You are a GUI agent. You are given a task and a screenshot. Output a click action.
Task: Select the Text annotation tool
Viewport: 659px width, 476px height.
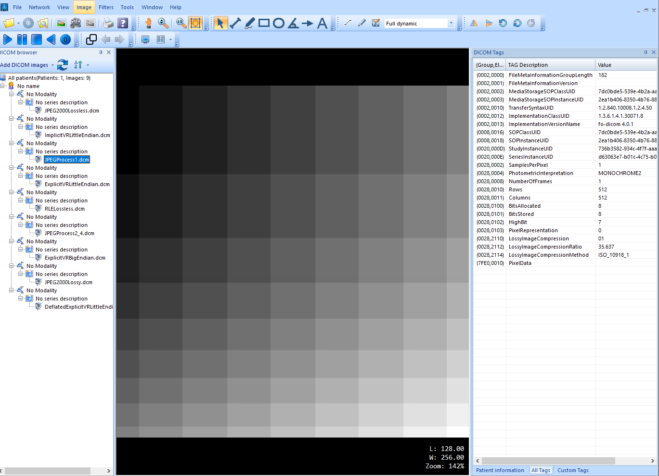pos(323,23)
